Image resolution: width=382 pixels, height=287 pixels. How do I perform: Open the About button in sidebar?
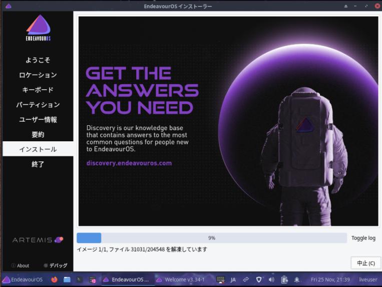point(21,265)
